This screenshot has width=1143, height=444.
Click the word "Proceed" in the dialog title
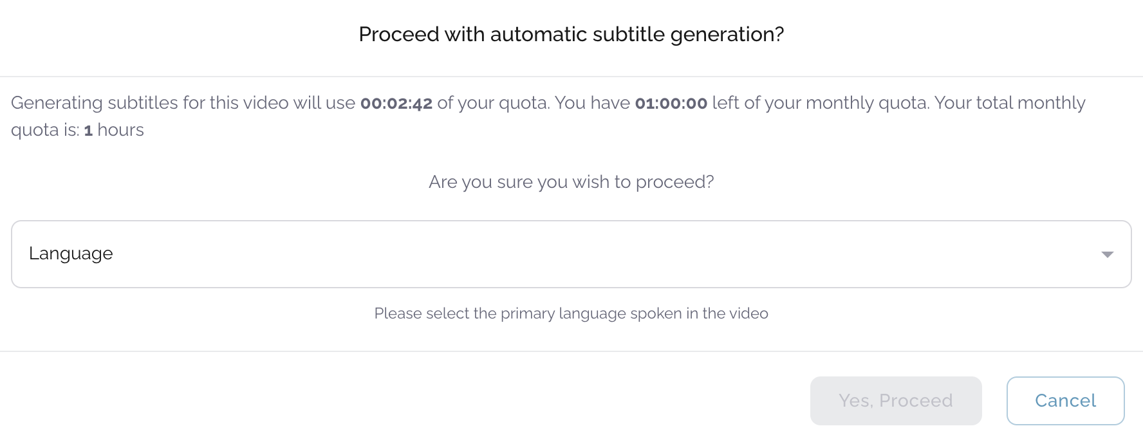pyautogui.click(x=399, y=34)
